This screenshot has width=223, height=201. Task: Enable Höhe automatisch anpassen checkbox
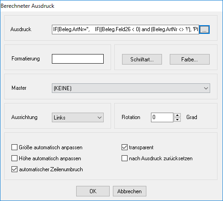[x=14, y=158]
